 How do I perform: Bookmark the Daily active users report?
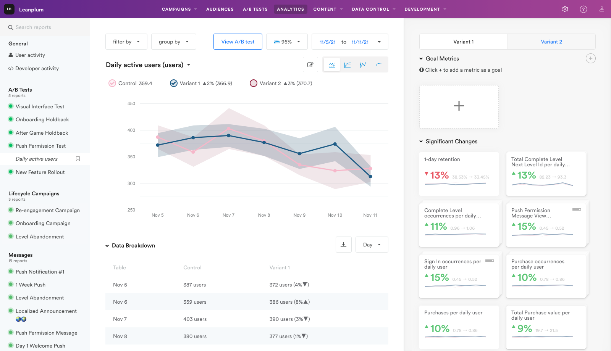pos(78,159)
